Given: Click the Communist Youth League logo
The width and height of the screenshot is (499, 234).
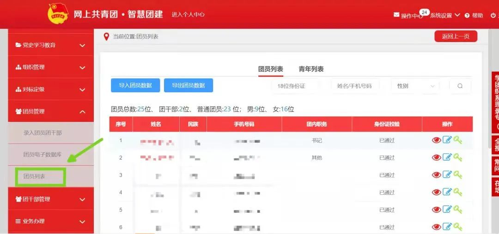Looking at the screenshot, I should (x=58, y=14).
